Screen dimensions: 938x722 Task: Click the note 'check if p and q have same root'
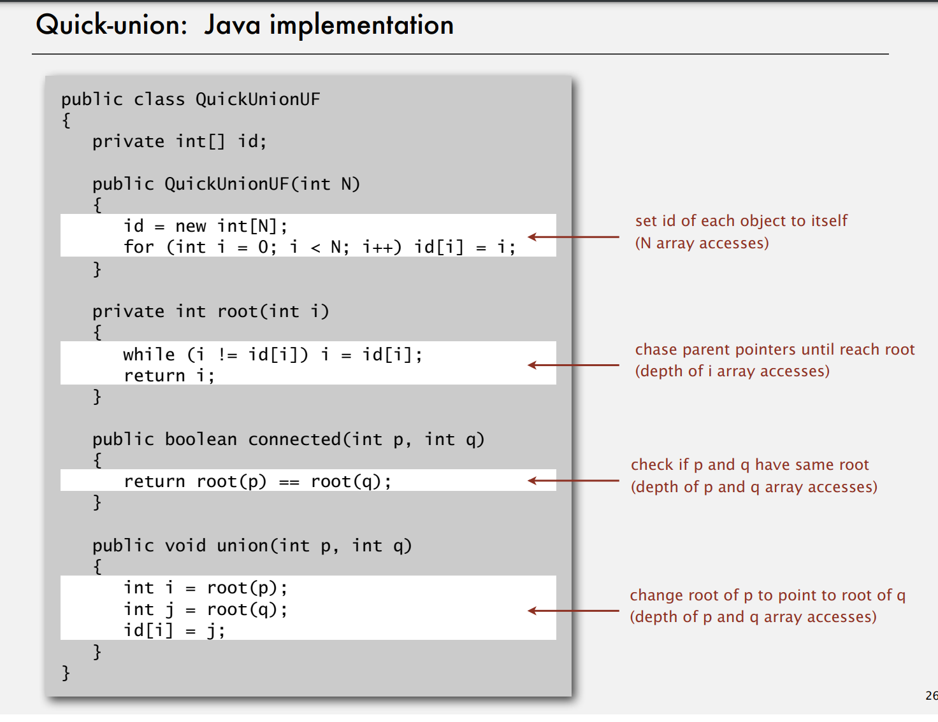click(x=750, y=465)
